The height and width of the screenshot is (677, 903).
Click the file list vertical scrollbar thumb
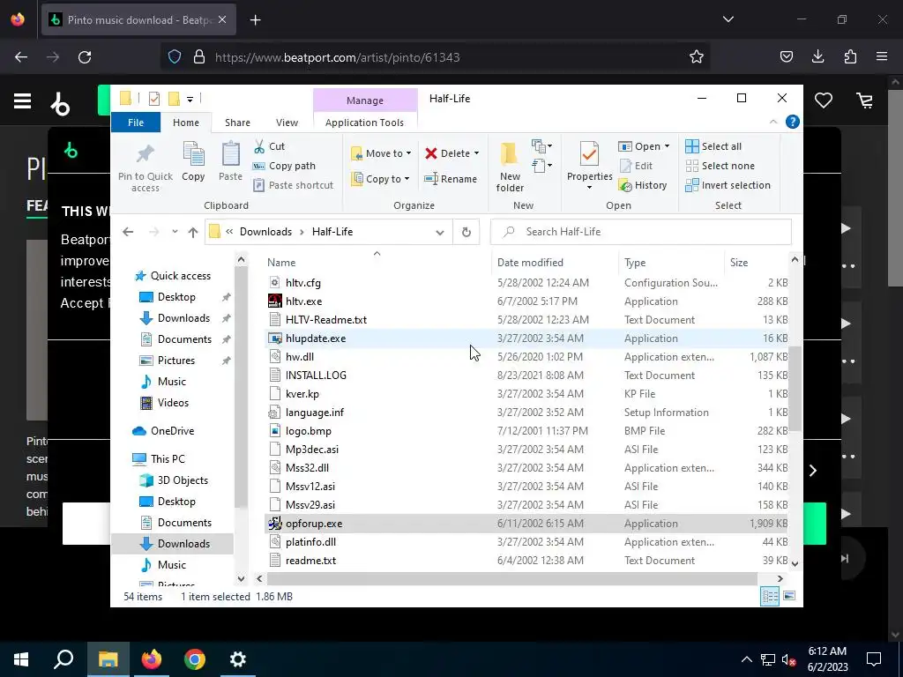pyautogui.click(x=795, y=389)
